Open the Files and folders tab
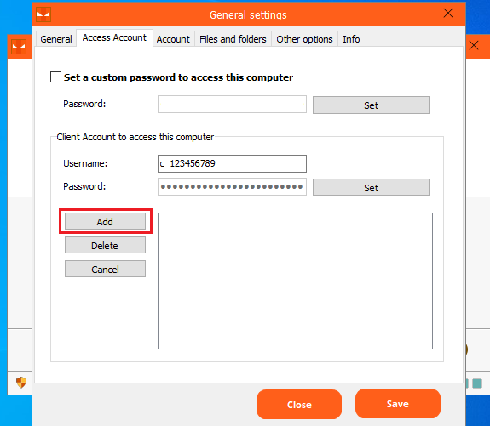The height and width of the screenshot is (426, 490). (233, 39)
